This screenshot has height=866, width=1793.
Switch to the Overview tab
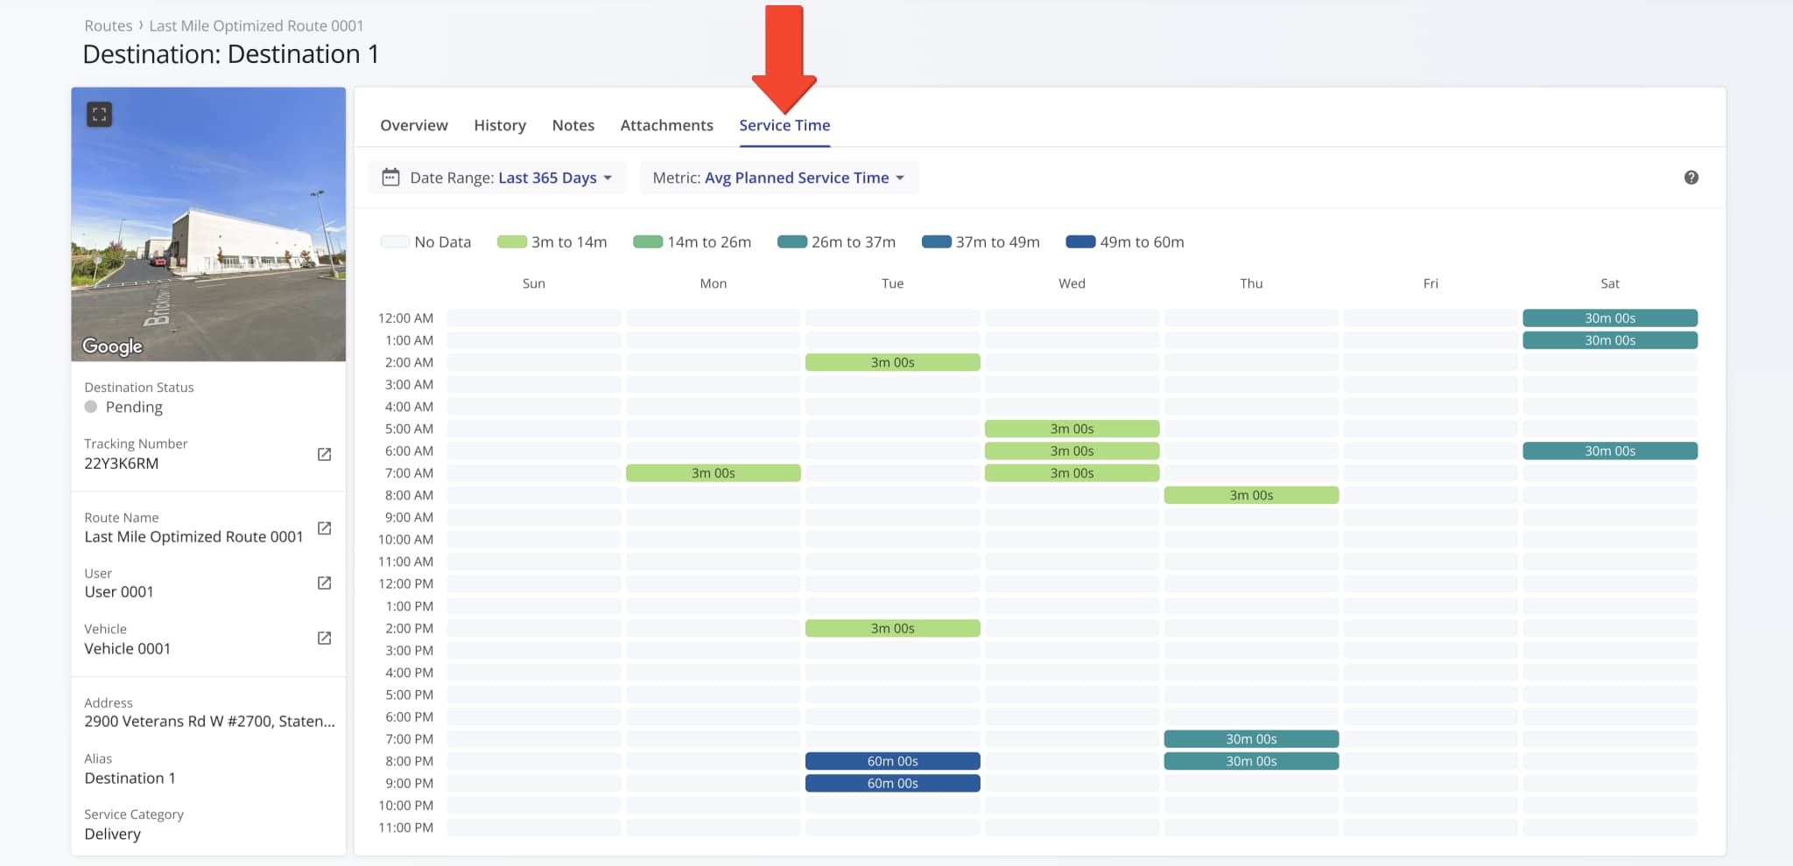(413, 125)
